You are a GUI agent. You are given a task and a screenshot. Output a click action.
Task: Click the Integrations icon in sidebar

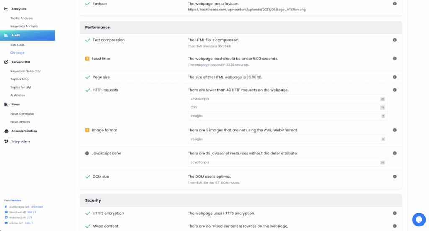6,141
